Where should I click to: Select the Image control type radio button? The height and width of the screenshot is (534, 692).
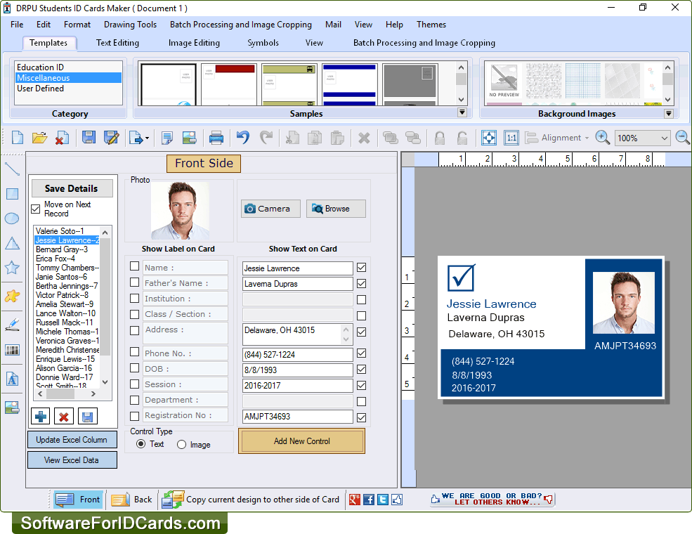tap(181, 444)
